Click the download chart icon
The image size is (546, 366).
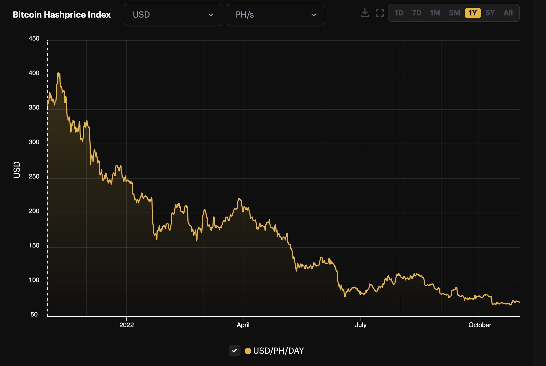tap(365, 13)
